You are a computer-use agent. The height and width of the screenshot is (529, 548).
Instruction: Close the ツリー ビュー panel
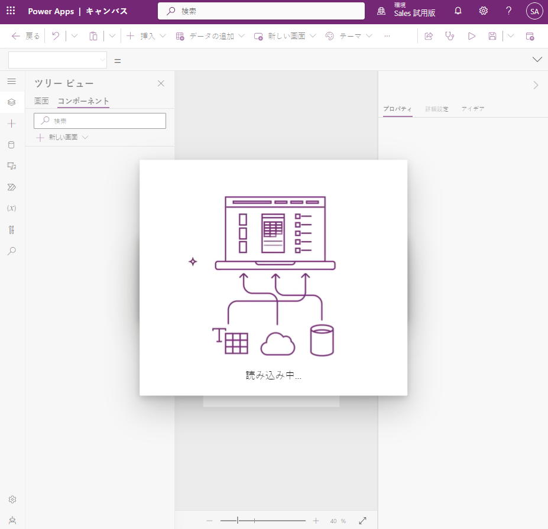coord(161,83)
